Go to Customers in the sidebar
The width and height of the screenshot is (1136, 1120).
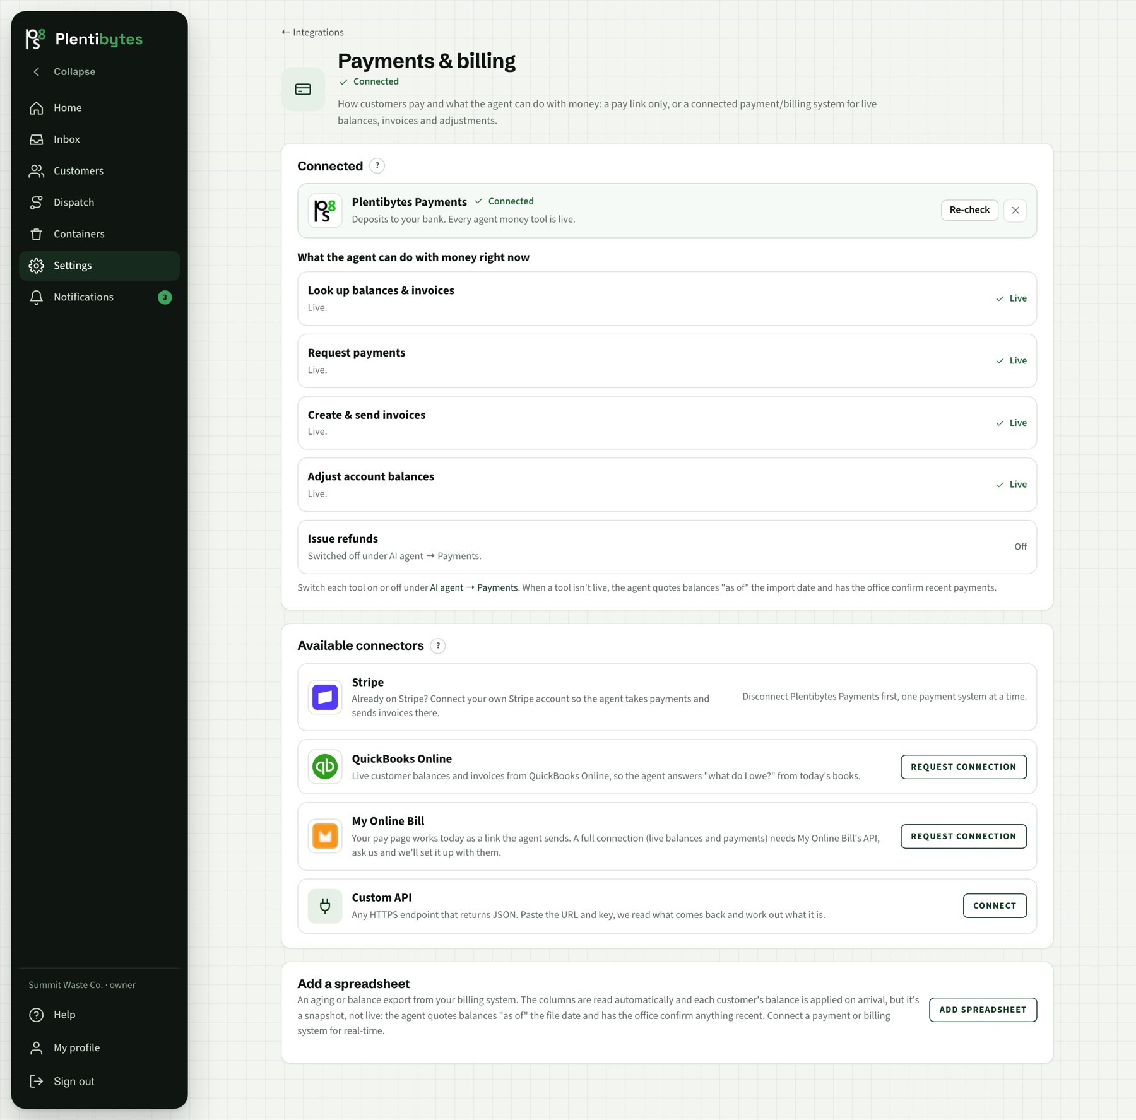click(x=99, y=171)
